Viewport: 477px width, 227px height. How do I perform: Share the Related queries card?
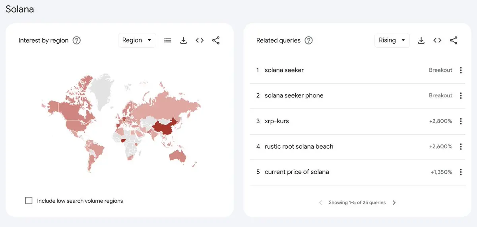pos(454,40)
